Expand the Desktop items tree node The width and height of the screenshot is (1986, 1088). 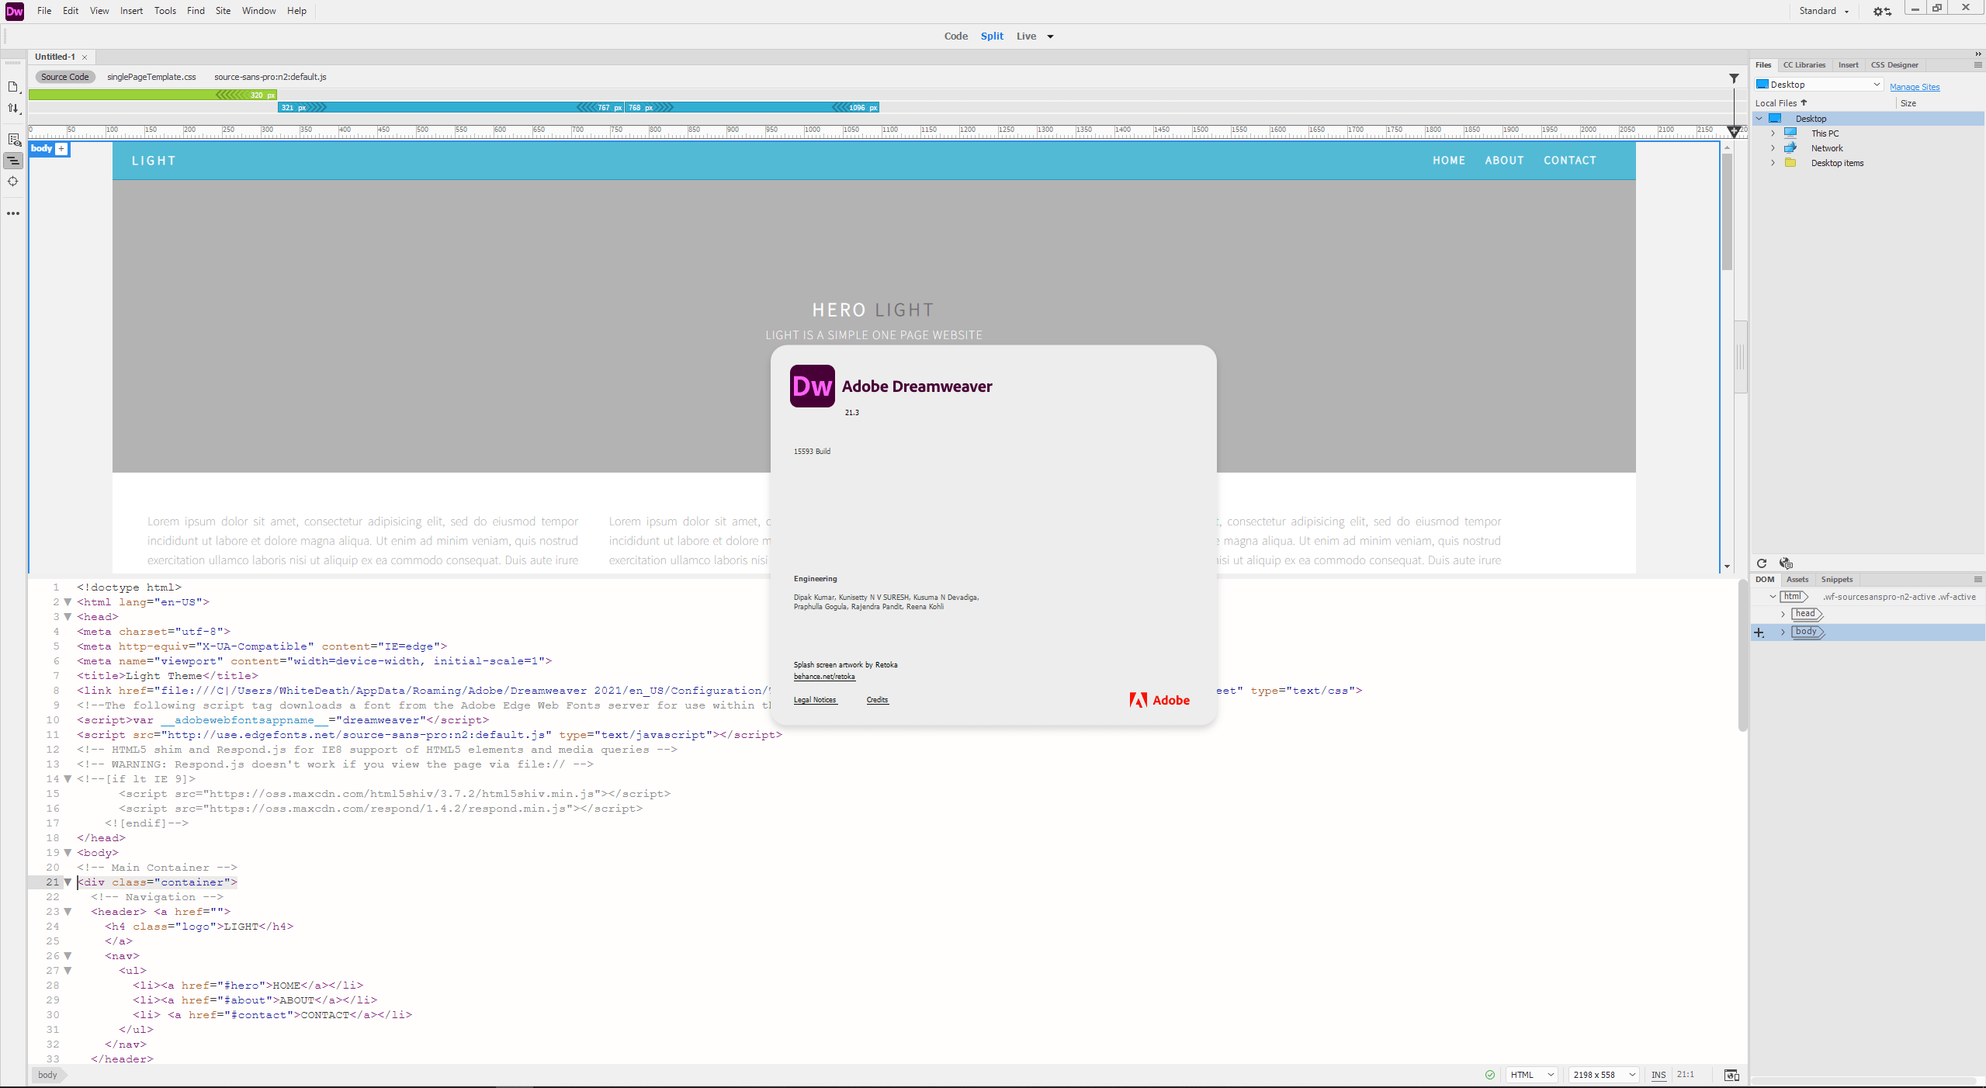point(1773,163)
